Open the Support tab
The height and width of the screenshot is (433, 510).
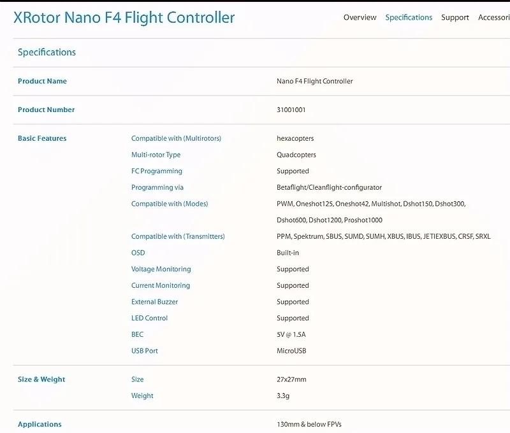pos(455,18)
